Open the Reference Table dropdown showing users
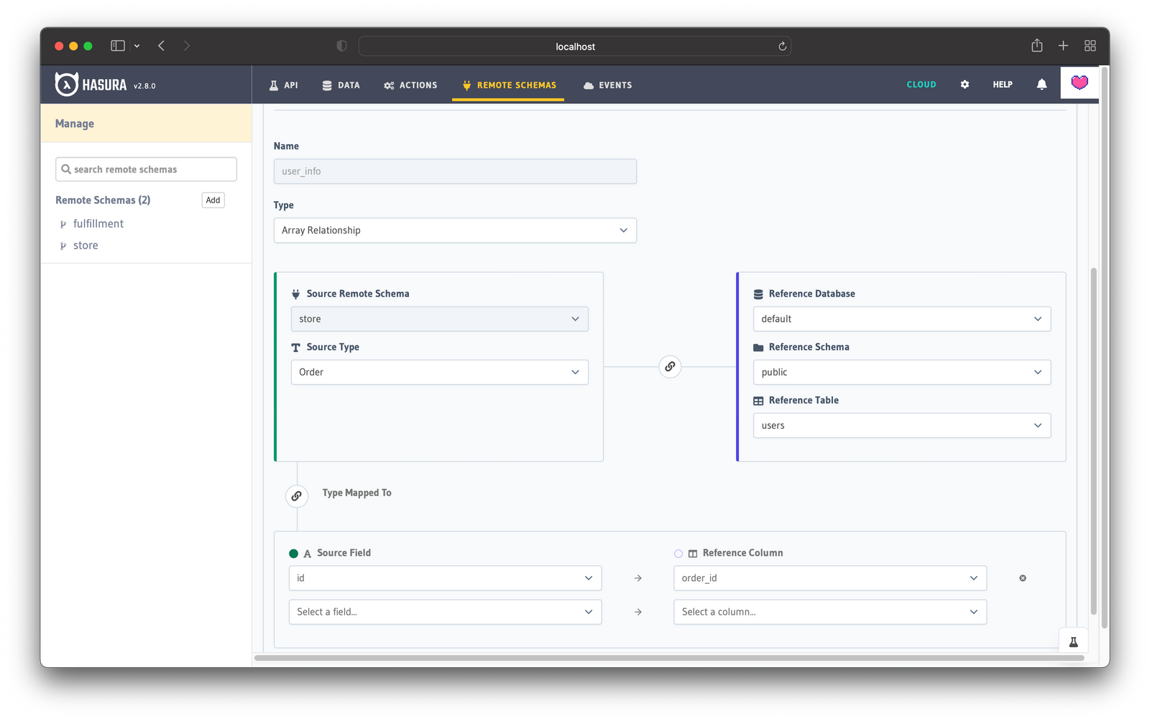Screen dimensions: 1150x721 [x=901, y=425]
